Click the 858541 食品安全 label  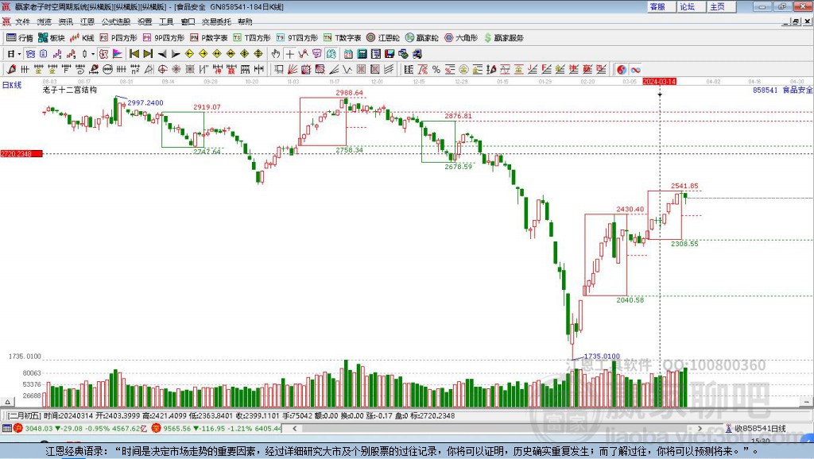pos(783,91)
